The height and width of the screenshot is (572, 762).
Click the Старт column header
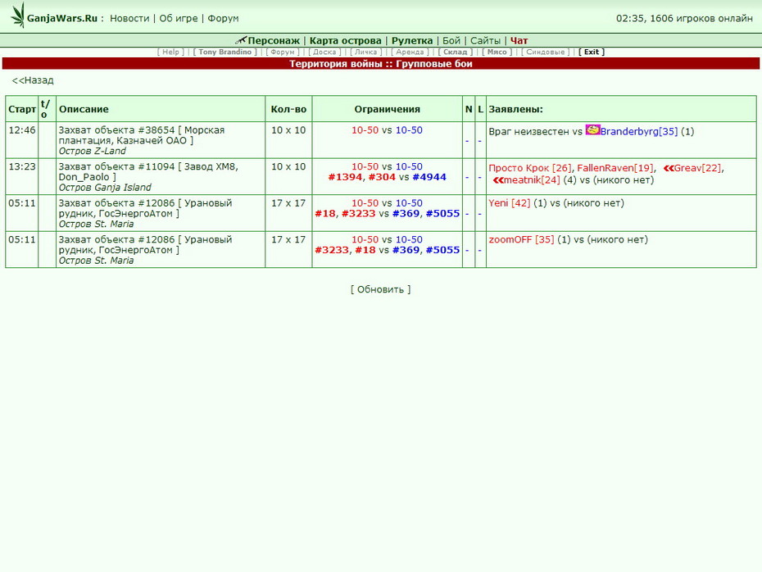pyautogui.click(x=22, y=109)
